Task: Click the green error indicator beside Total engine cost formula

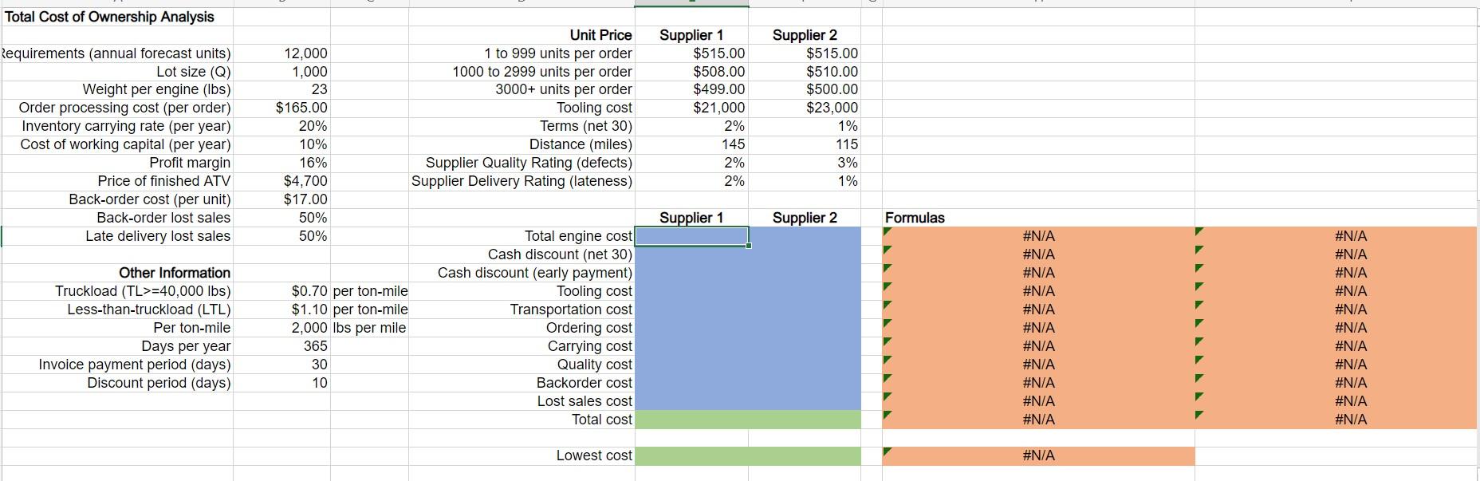Action: click(888, 231)
